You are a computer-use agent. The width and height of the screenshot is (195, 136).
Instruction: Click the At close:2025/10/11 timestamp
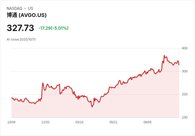coord(21,40)
